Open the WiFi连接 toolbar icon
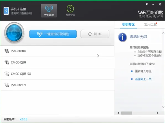165x123 pixels. coord(49,11)
